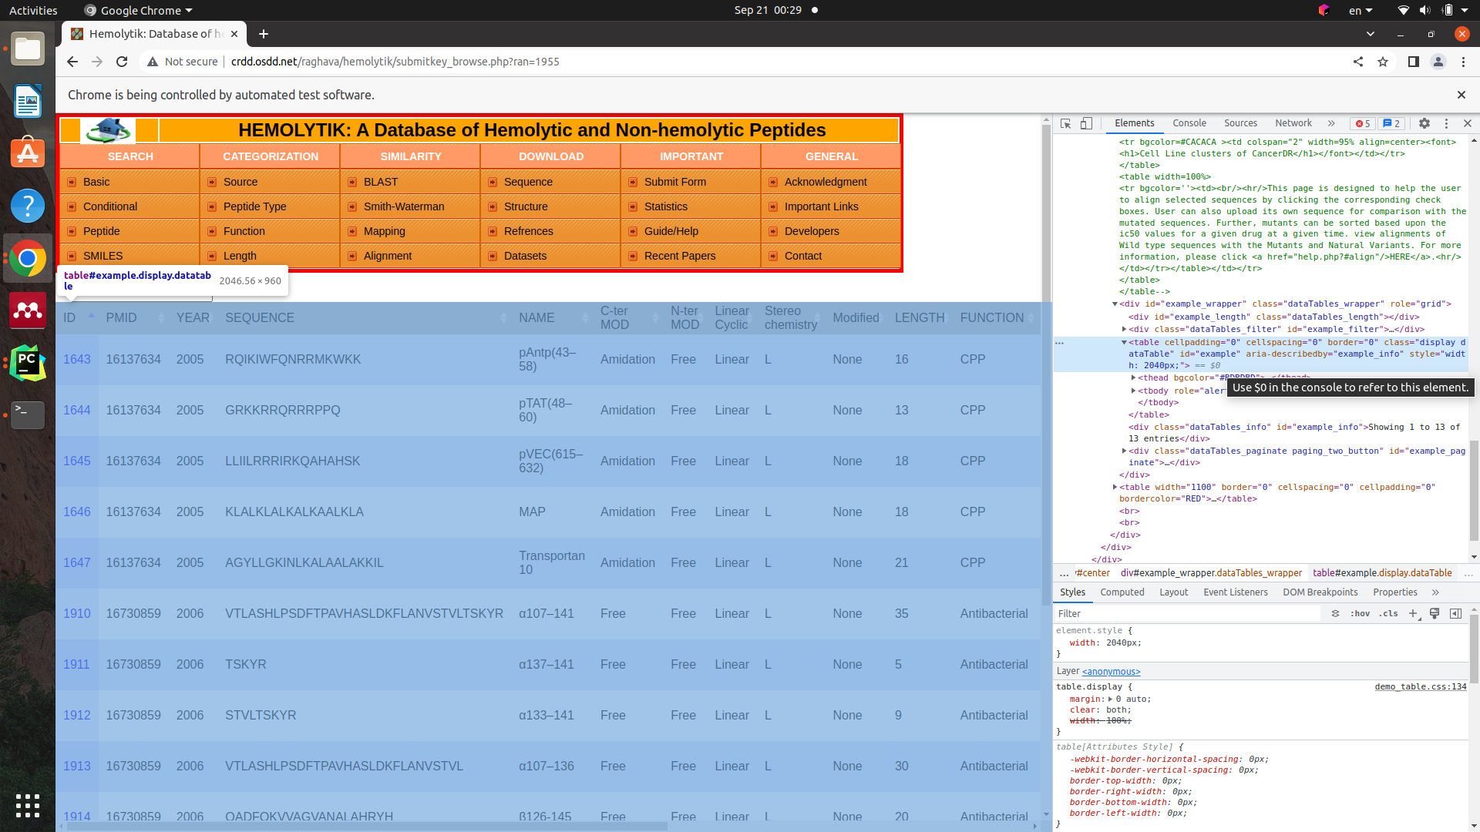The height and width of the screenshot is (832, 1480).
Task: Expand the tbody node in the DOM tree
Action: tap(1133, 391)
